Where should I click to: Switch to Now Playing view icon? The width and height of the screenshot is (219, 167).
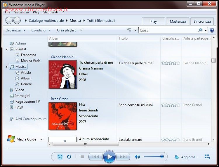(208, 157)
